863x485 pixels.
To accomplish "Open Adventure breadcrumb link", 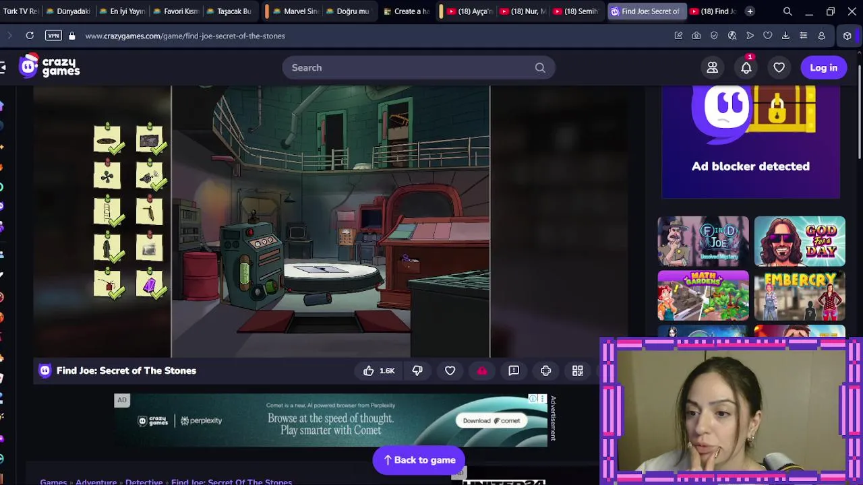I will [96, 482].
